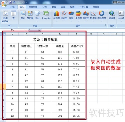Open Charts group dialog launcher
The image size is (125, 122).
click(105, 25)
